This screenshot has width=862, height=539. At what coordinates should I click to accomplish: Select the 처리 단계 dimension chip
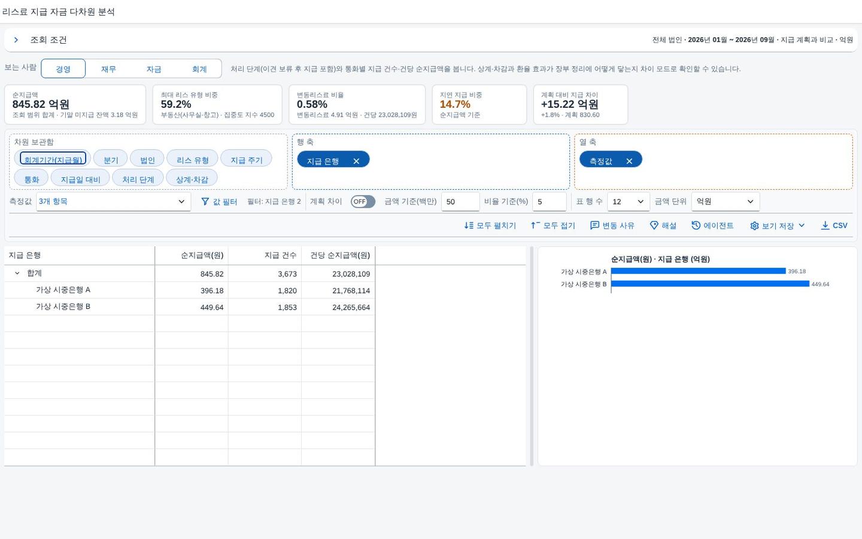pyautogui.click(x=138, y=178)
